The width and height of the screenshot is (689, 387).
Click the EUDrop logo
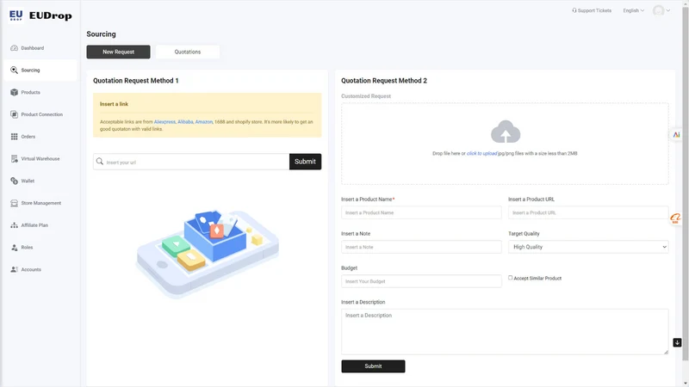point(40,15)
